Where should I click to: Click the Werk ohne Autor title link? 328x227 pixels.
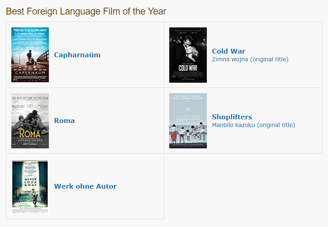point(85,186)
